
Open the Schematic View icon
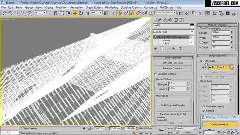click(207, 13)
